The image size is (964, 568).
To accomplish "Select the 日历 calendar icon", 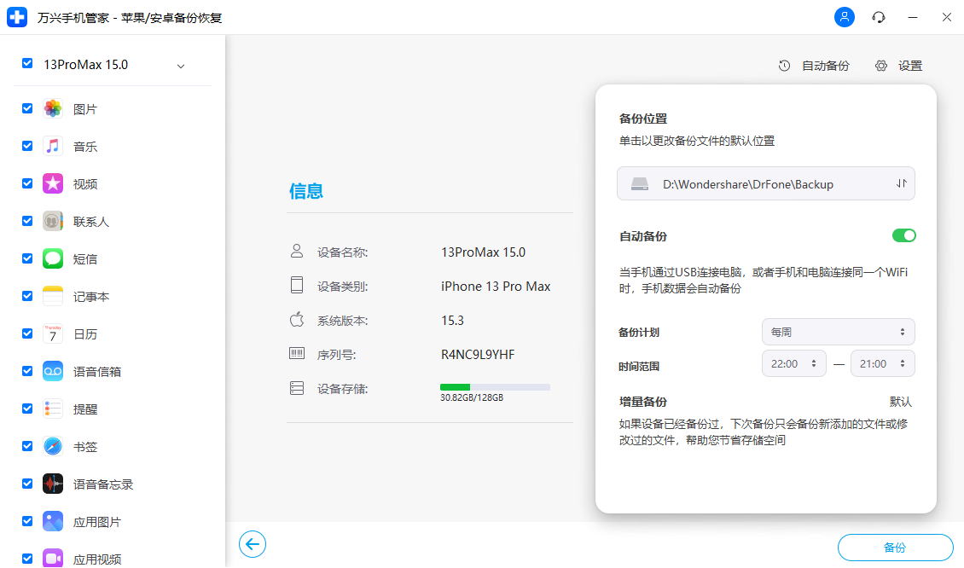I will 53,333.
